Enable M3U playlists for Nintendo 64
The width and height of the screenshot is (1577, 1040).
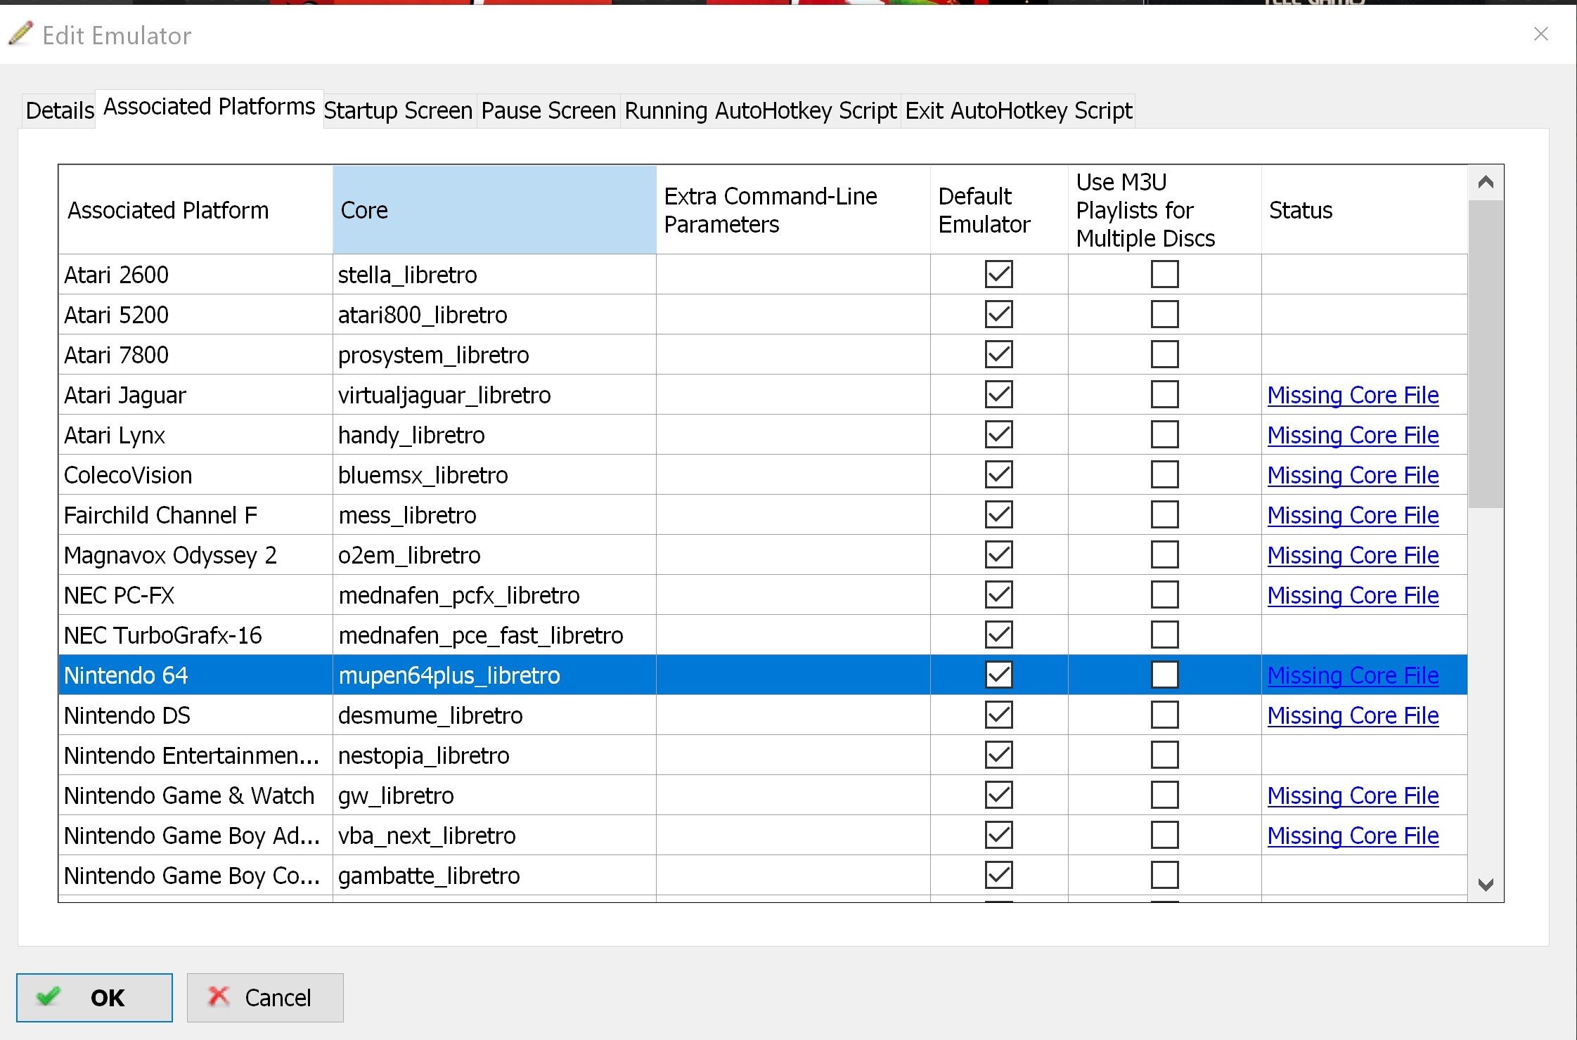tap(1165, 675)
